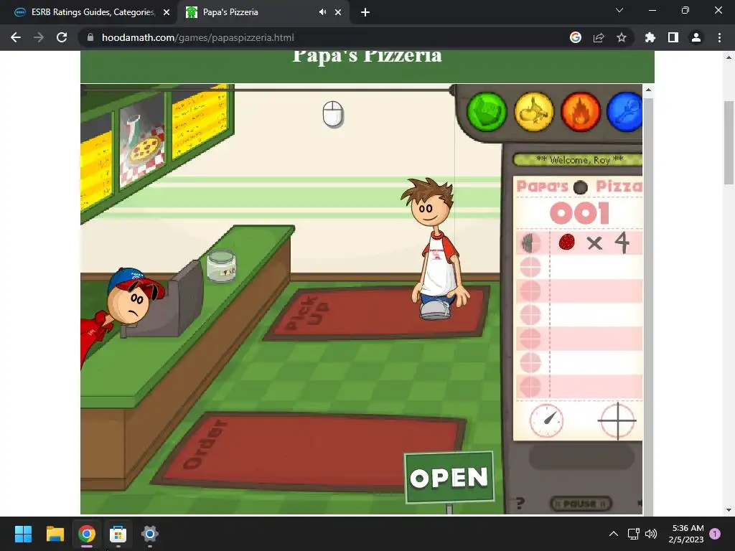Click the half-pizza placement icon on ticket
Viewport: 735px width, 551px height.
click(x=530, y=242)
